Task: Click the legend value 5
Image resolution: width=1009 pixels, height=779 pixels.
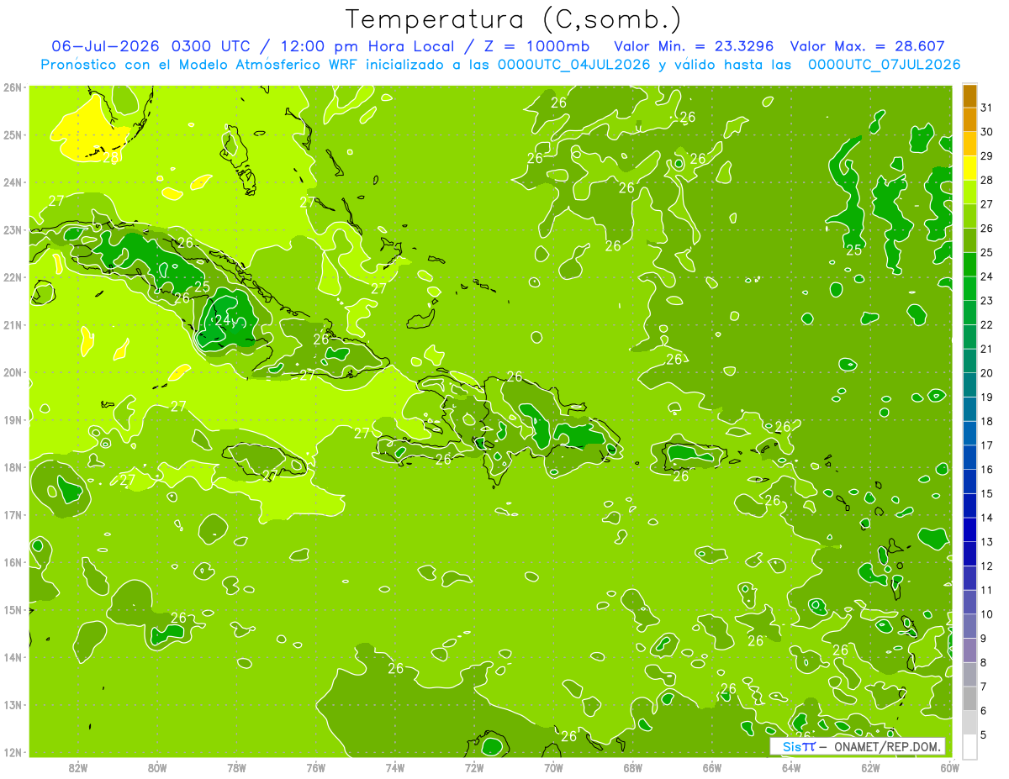Action: [984, 734]
